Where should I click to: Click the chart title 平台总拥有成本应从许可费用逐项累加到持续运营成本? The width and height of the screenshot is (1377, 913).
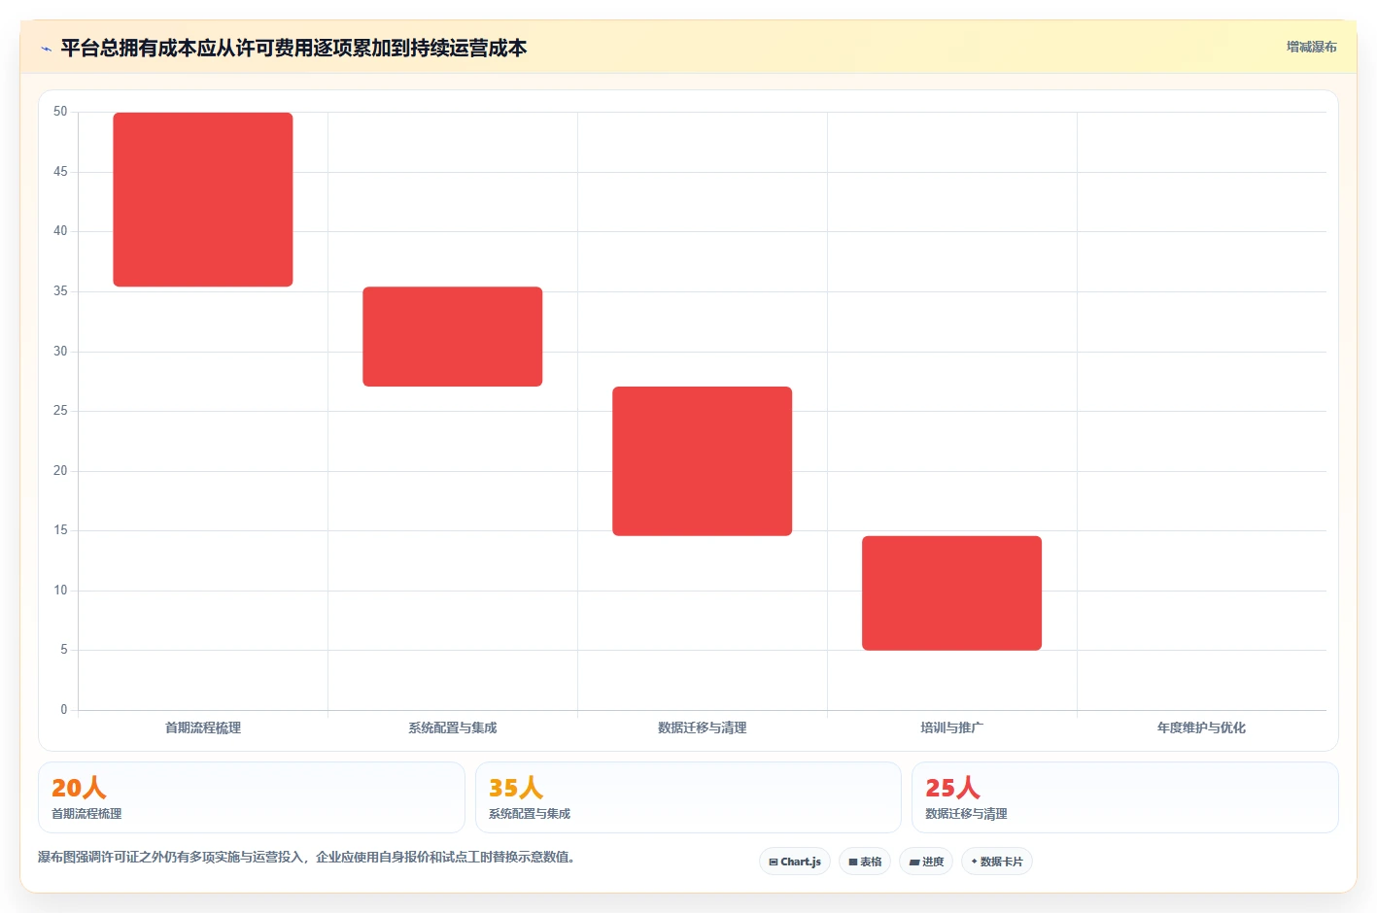(293, 48)
